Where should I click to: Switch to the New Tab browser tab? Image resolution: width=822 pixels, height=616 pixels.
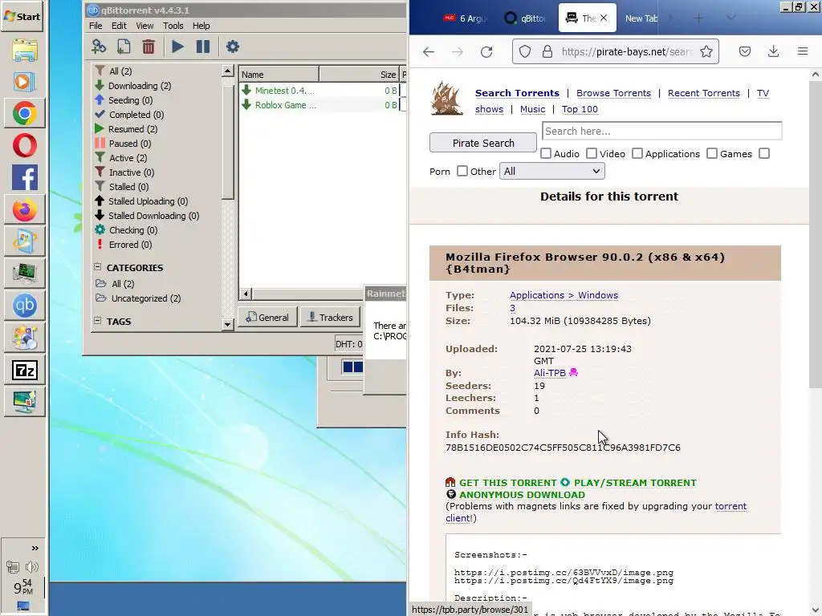pyautogui.click(x=641, y=18)
